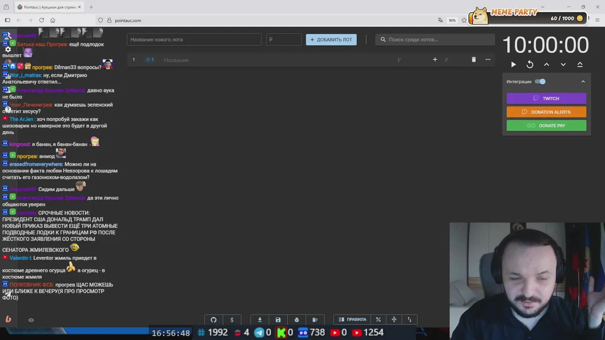The image size is (605, 340).
Task: Click the clear all lots icon
Action: click(x=315, y=320)
